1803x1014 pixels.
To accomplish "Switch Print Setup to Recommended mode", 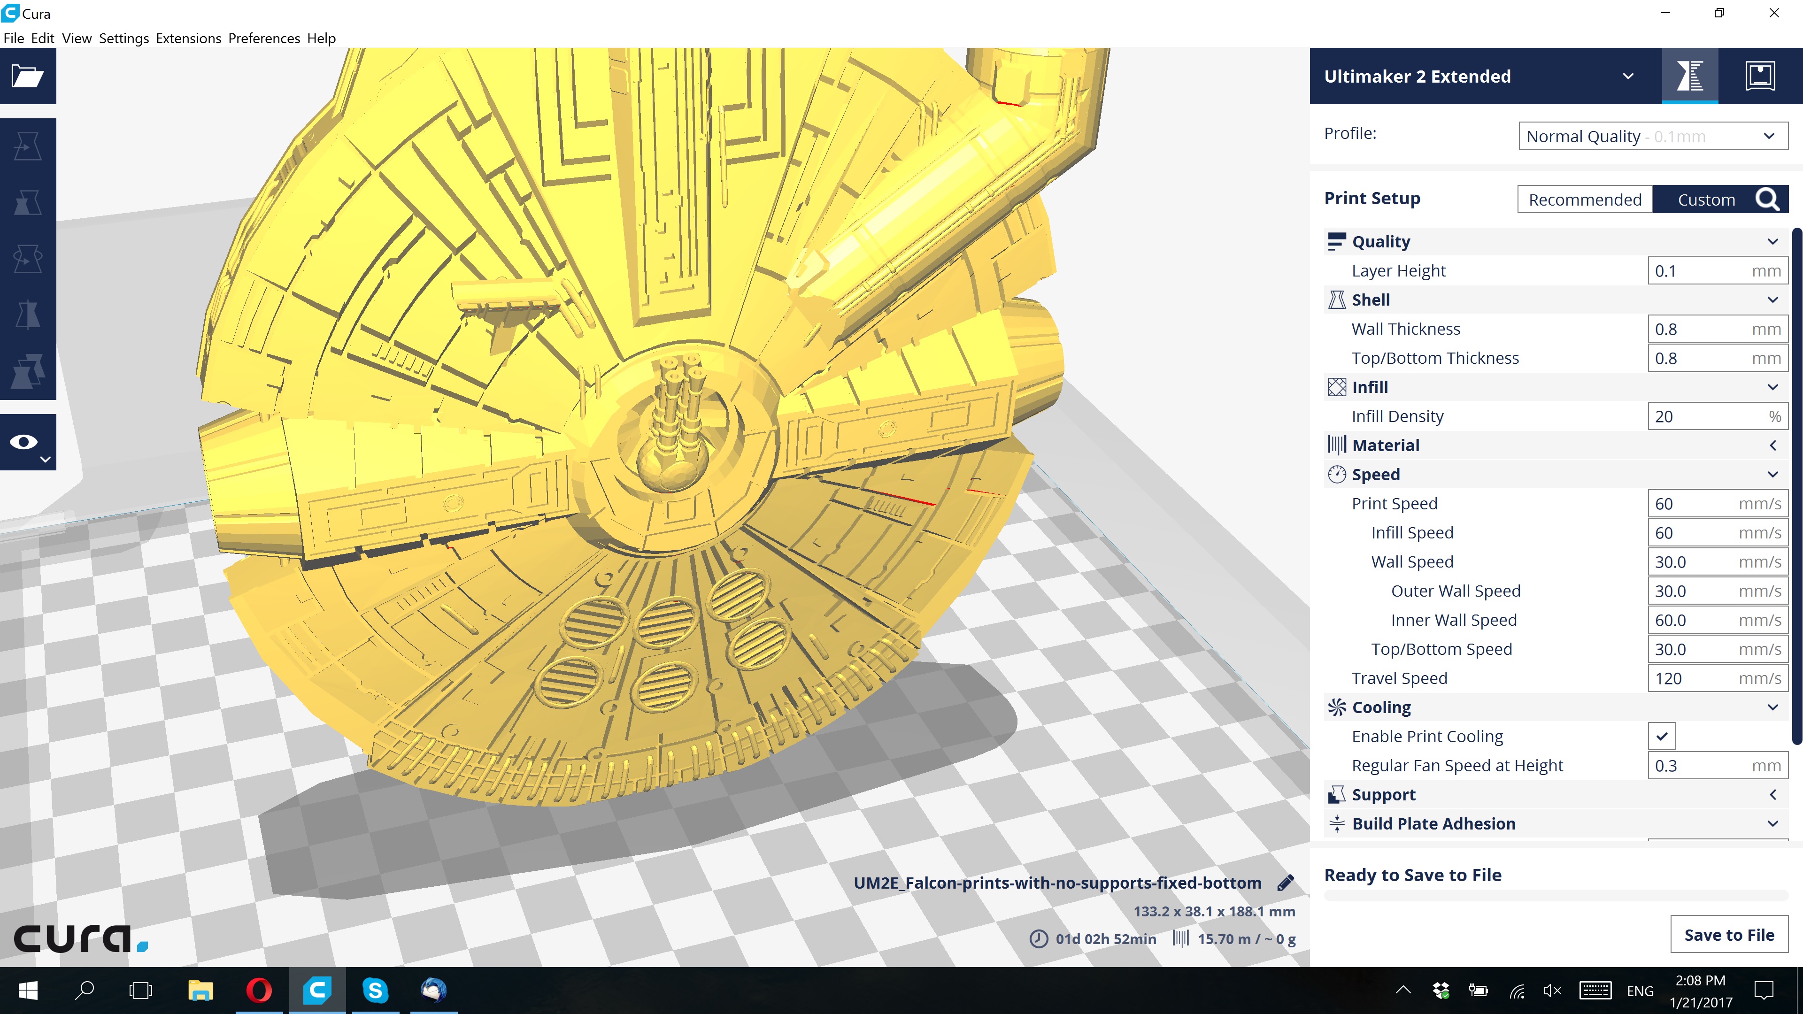I will (1585, 200).
